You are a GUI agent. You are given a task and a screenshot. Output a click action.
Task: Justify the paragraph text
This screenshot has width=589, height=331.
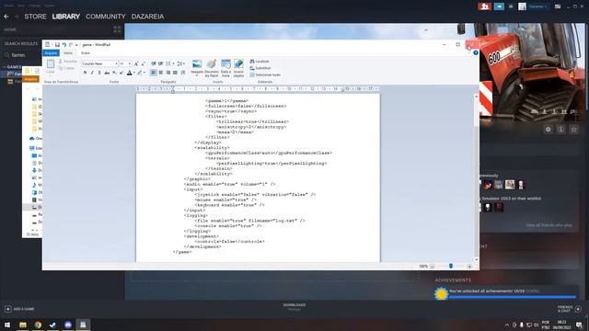(x=175, y=73)
